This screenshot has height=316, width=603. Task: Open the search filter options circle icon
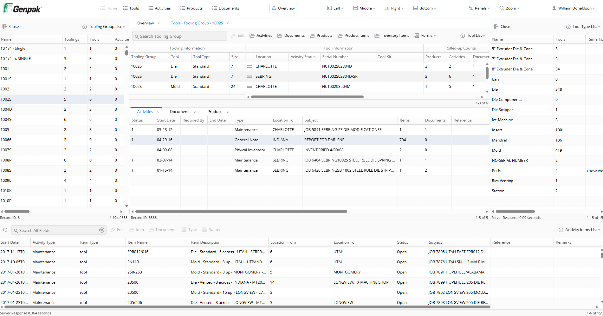[x=102, y=230]
